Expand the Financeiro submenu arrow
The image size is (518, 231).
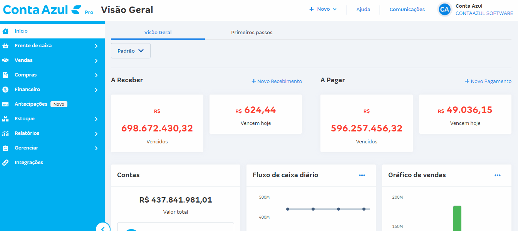[96, 90]
